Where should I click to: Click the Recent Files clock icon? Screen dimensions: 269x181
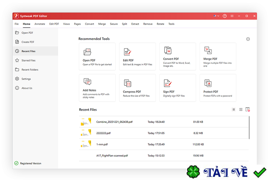pos(17,51)
